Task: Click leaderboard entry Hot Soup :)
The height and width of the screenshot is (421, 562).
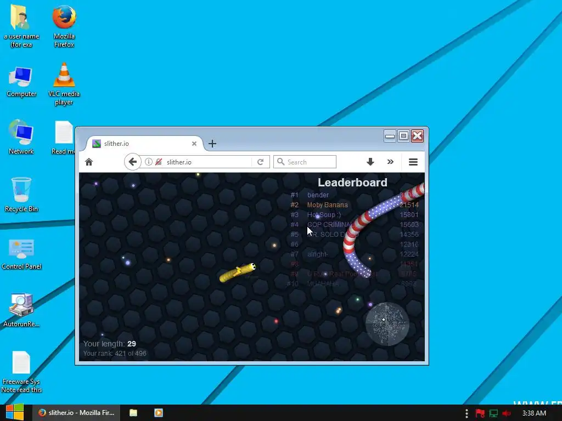Action: [324, 215]
